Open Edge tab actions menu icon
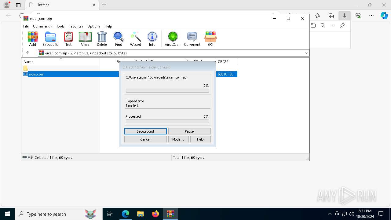Image resolution: width=391 pixels, height=220 pixels. (18, 5)
